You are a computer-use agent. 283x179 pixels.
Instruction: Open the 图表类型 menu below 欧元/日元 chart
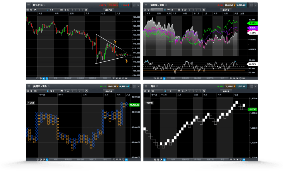(x=68, y=78)
